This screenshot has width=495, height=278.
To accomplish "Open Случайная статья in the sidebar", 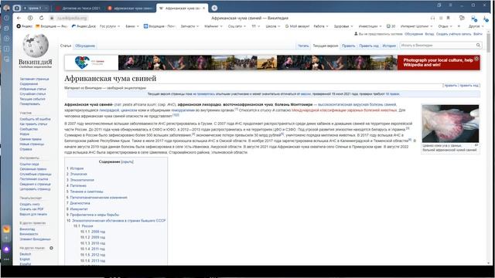I will [32, 94].
